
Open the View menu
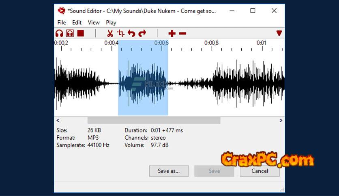click(94, 22)
